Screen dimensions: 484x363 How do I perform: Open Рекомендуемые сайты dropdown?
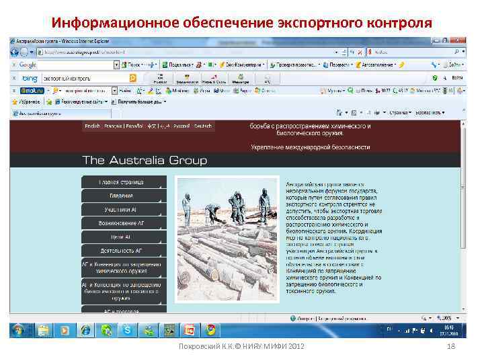pyautogui.click(x=81, y=102)
